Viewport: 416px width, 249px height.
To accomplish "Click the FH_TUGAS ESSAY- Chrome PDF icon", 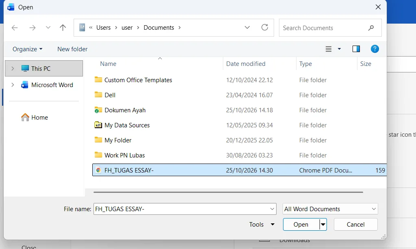I will coord(98,170).
